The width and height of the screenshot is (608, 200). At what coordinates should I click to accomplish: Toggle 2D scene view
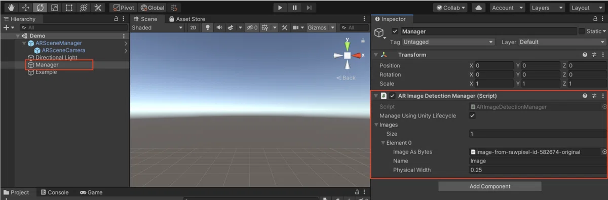pyautogui.click(x=193, y=28)
